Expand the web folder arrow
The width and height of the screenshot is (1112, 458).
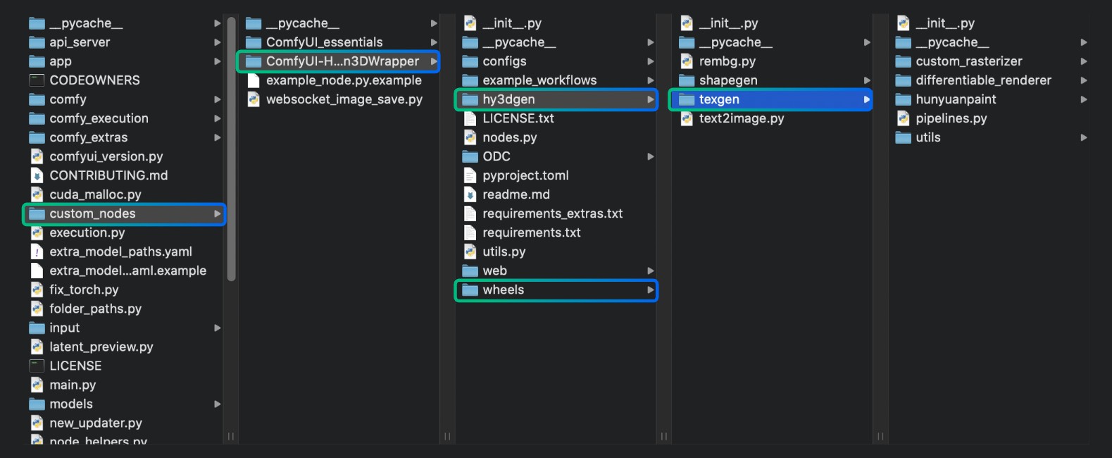coord(651,271)
